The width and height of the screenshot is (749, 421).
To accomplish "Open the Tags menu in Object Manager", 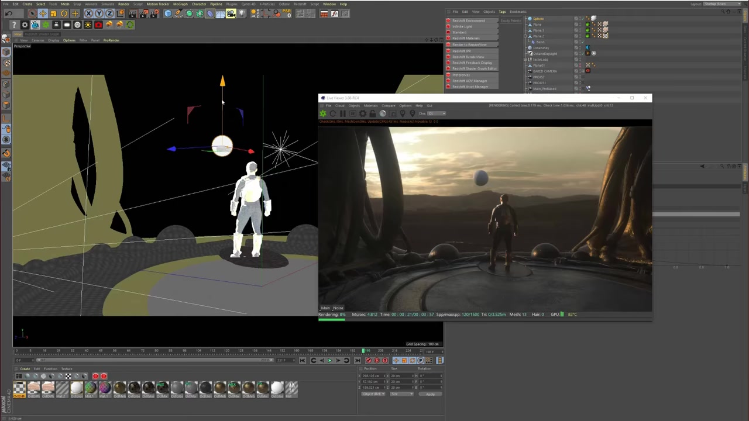I will [x=502, y=12].
